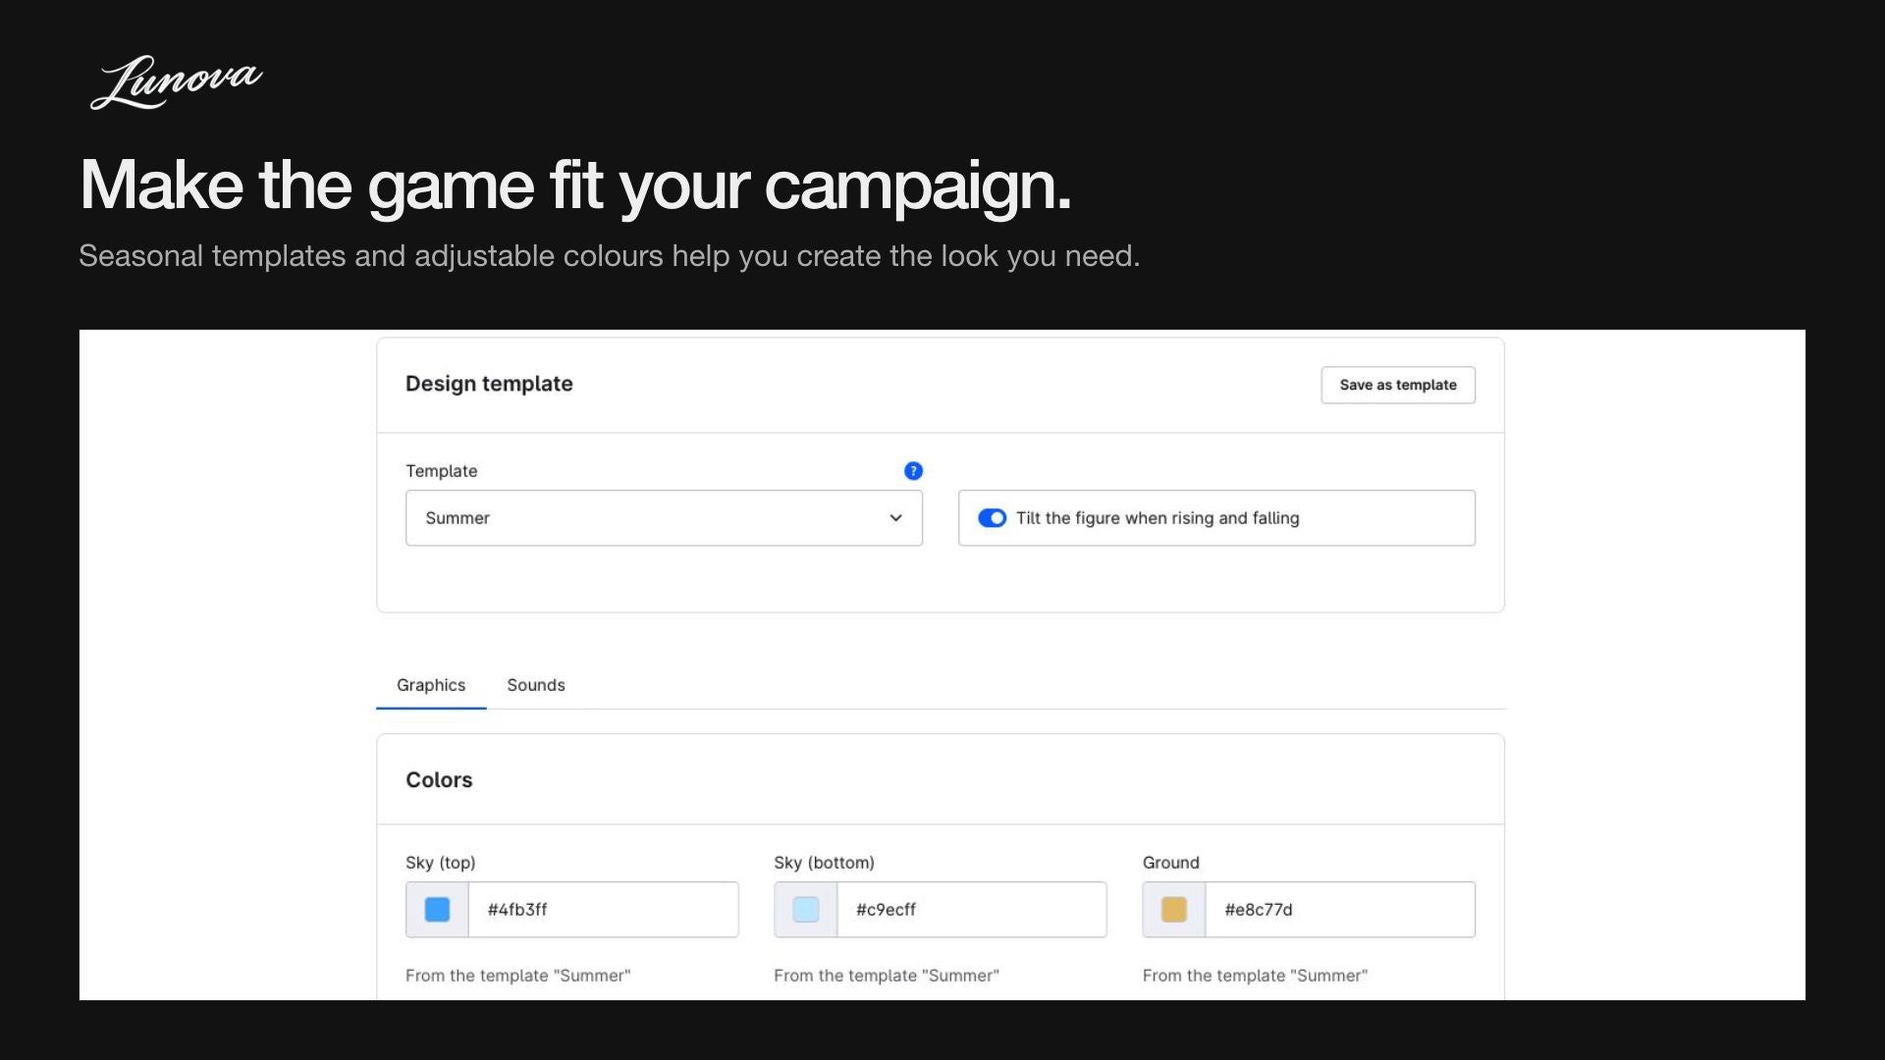Expand the Template chevron arrow
The width and height of the screenshot is (1885, 1060).
(x=895, y=518)
